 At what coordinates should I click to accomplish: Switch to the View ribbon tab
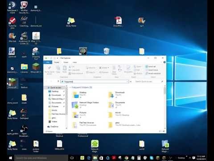pos(74,62)
